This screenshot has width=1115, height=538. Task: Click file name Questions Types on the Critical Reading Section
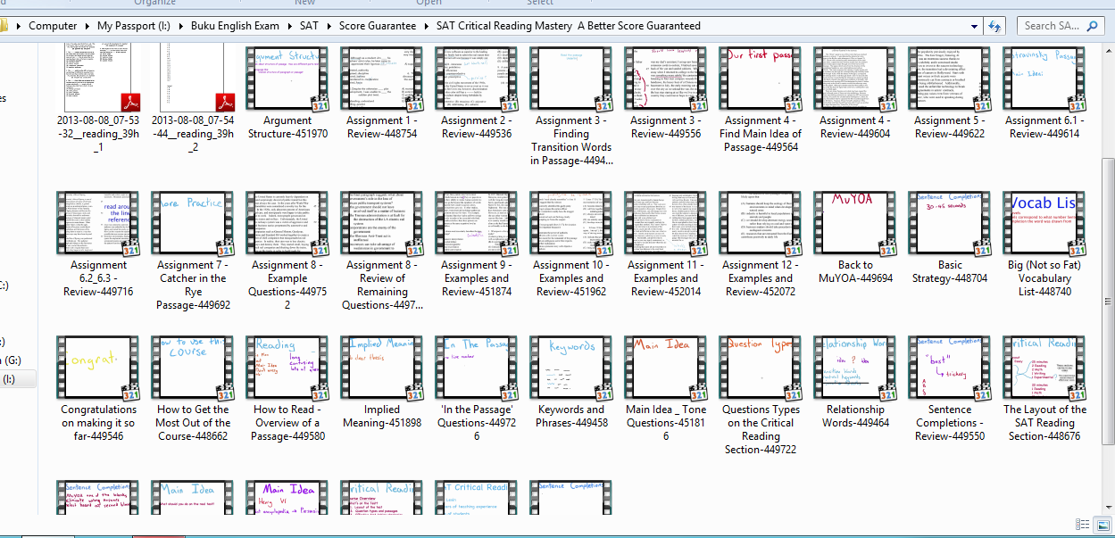pos(761,430)
